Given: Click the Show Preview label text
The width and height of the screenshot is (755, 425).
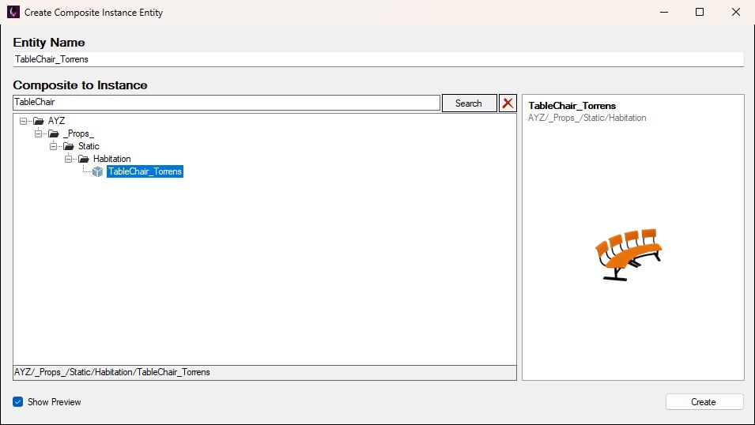Looking at the screenshot, I should (54, 402).
